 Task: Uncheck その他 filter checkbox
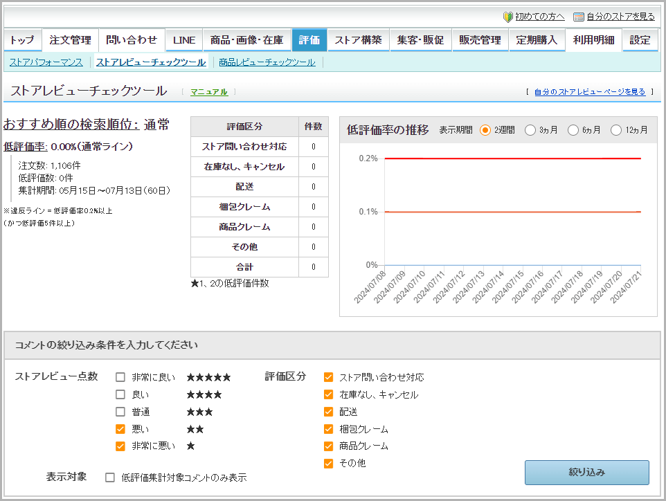click(x=328, y=463)
